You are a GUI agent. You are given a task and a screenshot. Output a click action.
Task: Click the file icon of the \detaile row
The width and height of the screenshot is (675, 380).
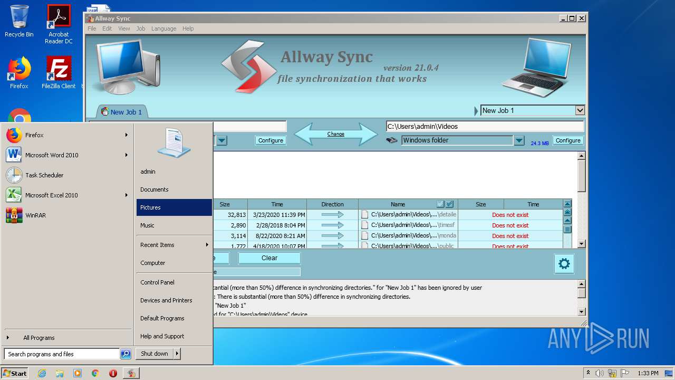click(x=364, y=215)
